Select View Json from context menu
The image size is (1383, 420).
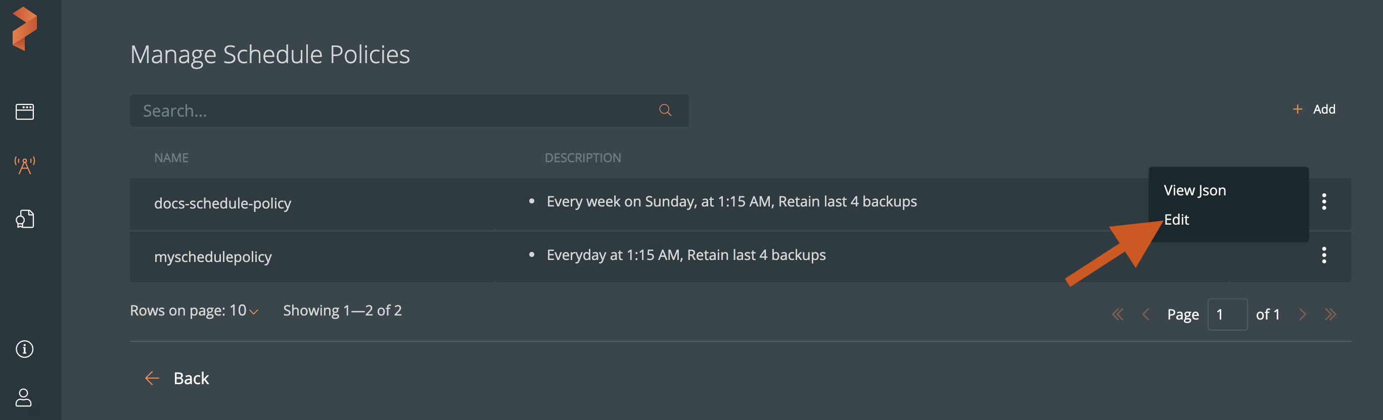coord(1194,190)
